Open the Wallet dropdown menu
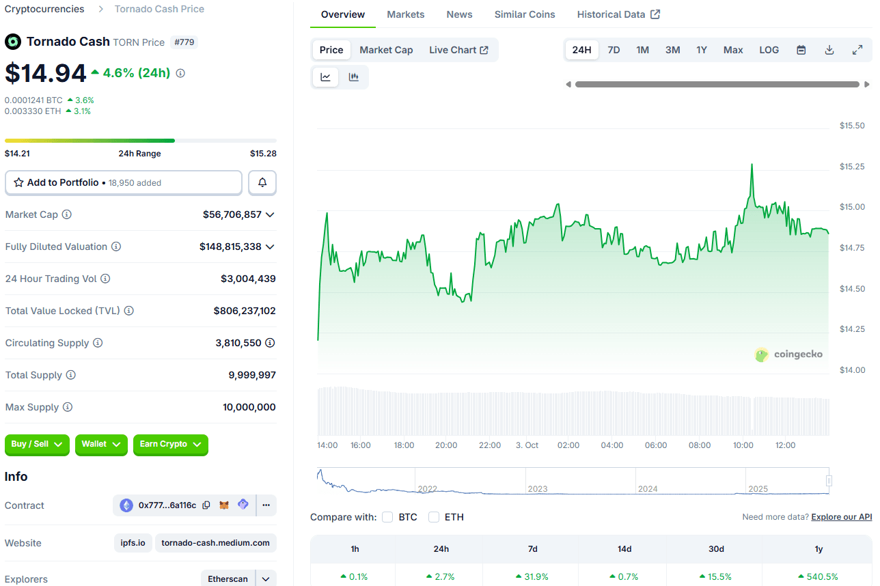This screenshot has height=586, width=880. click(x=101, y=445)
